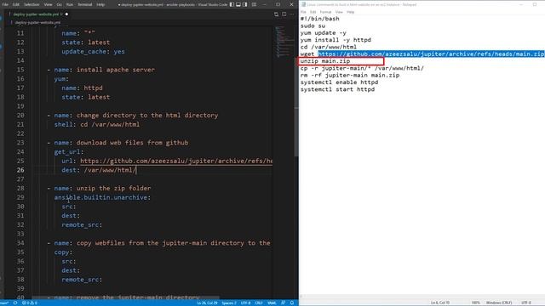
Task: Click "unzip main.zip" in Notepad
Action: coord(325,61)
